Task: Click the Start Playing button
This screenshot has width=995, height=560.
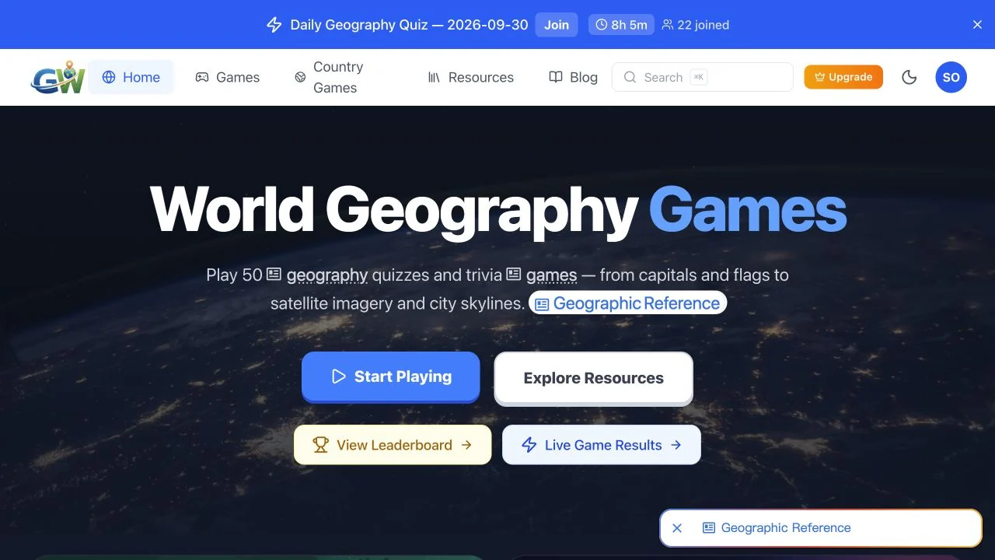Action: [x=391, y=376]
